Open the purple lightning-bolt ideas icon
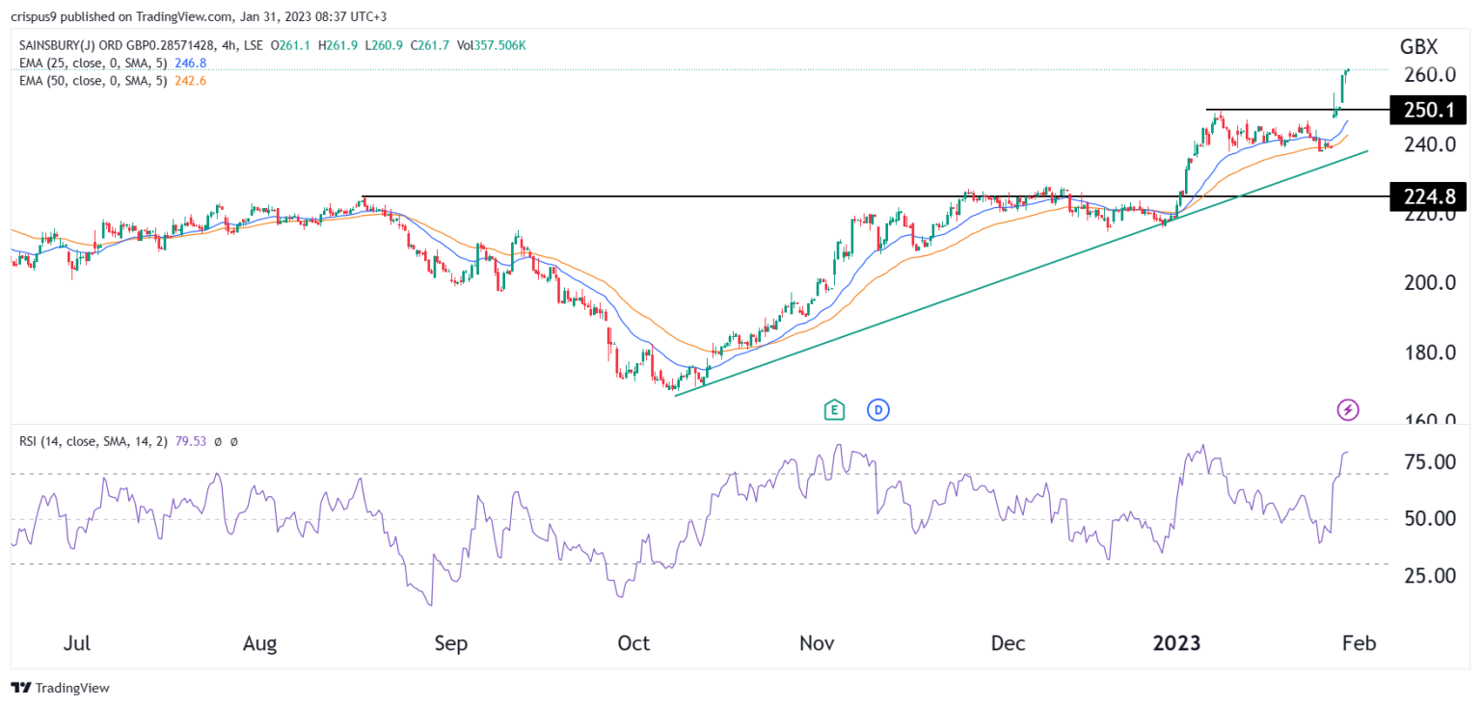The image size is (1481, 706). coord(1348,409)
